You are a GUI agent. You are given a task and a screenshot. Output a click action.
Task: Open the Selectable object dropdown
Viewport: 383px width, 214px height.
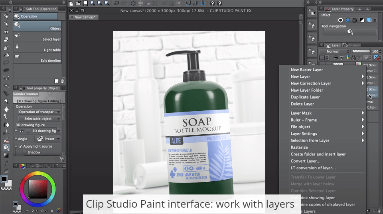tap(39, 119)
